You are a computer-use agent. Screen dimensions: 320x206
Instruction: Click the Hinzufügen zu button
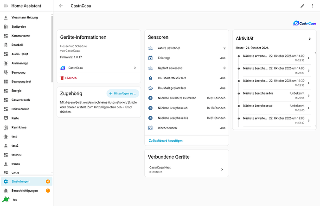tap(122, 94)
